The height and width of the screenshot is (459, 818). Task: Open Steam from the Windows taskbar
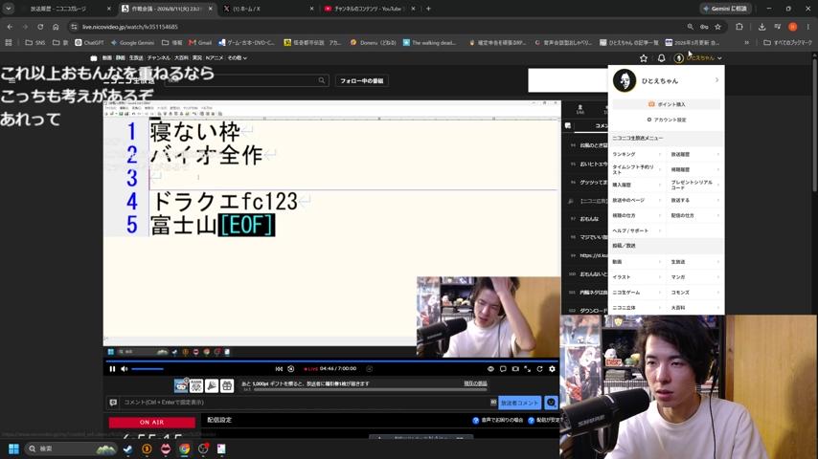pos(127,448)
